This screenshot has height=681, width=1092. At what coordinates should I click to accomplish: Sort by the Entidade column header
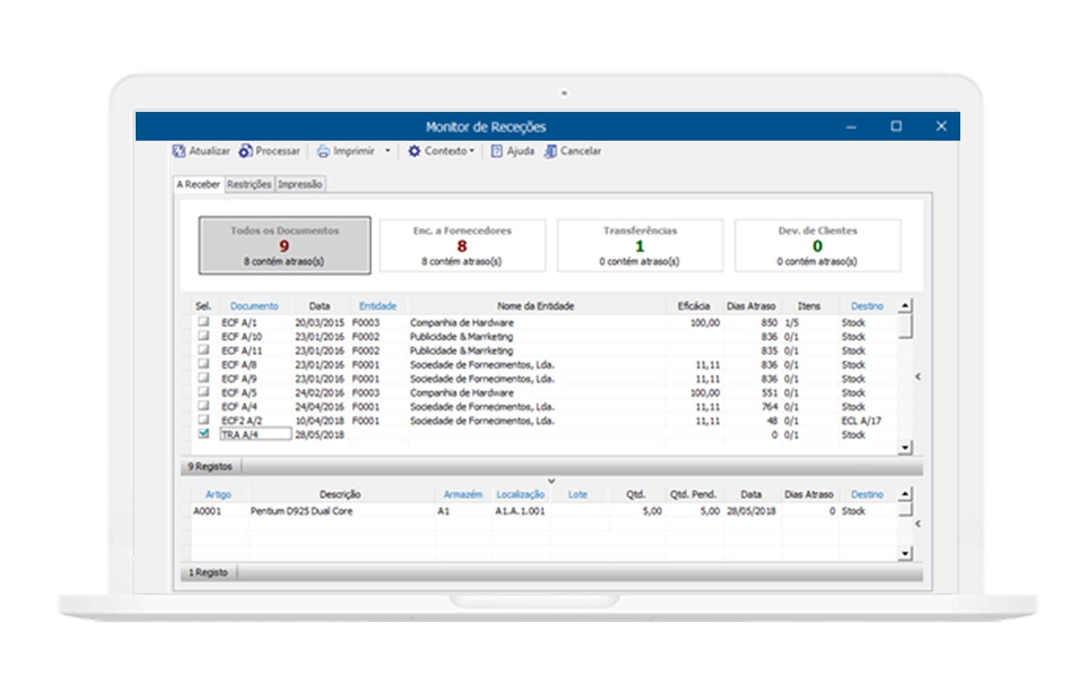click(378, 306)
